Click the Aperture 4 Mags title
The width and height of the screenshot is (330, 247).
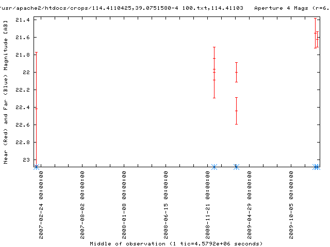292,8
